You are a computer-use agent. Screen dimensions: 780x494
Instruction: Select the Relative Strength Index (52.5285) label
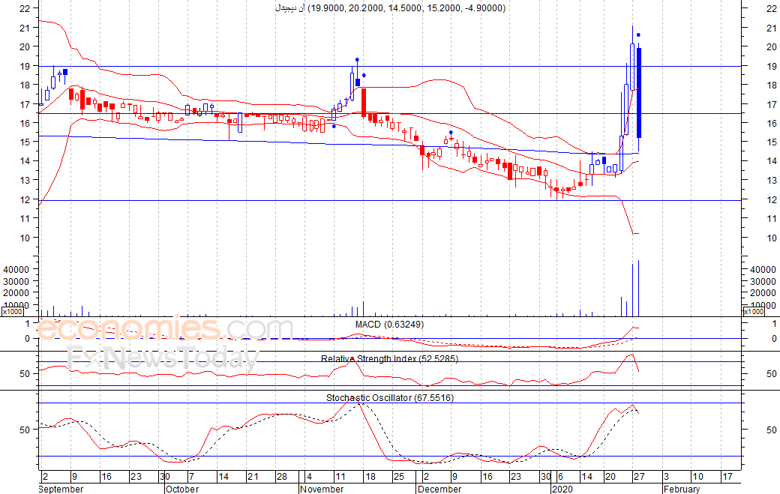point(389,359)
